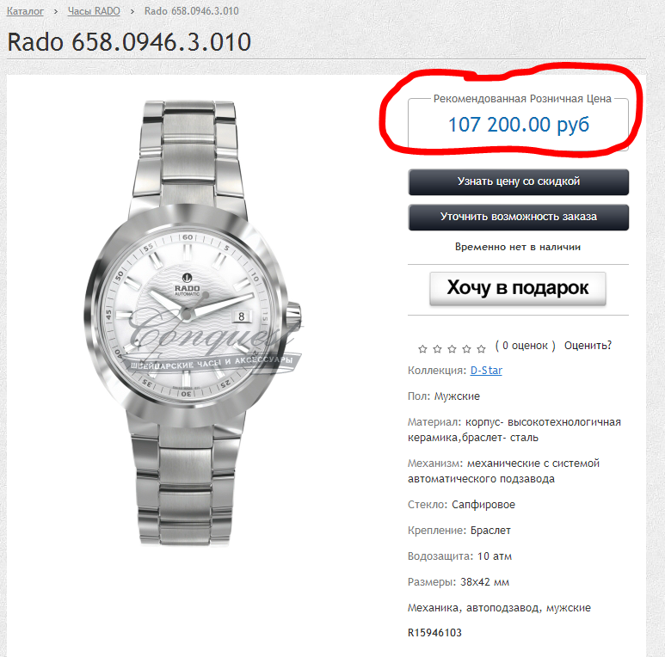Click Узнать цену со скидкой button

518,181
